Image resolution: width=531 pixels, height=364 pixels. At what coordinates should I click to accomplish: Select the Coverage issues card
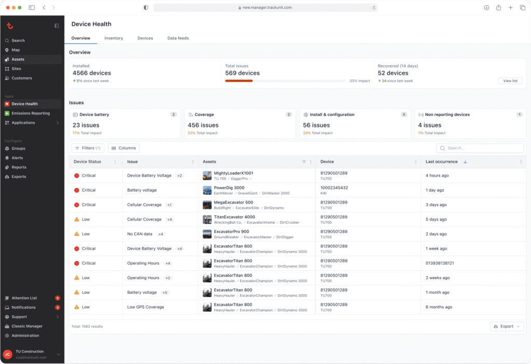[240, 123]
